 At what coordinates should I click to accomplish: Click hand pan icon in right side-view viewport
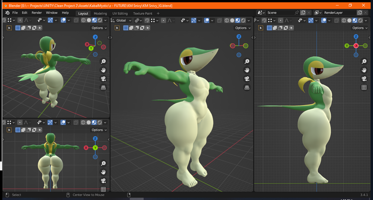(x=364, y=70)
